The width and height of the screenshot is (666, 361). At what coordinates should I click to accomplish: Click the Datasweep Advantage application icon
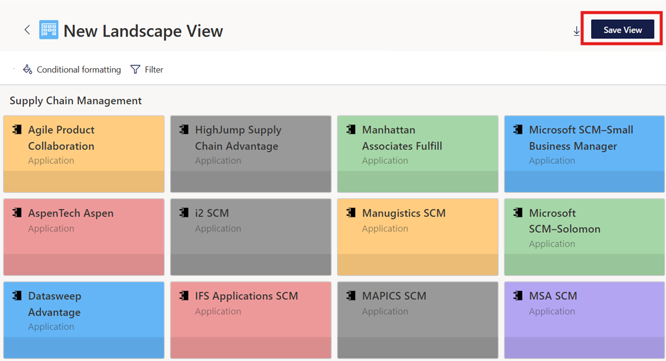17,296
